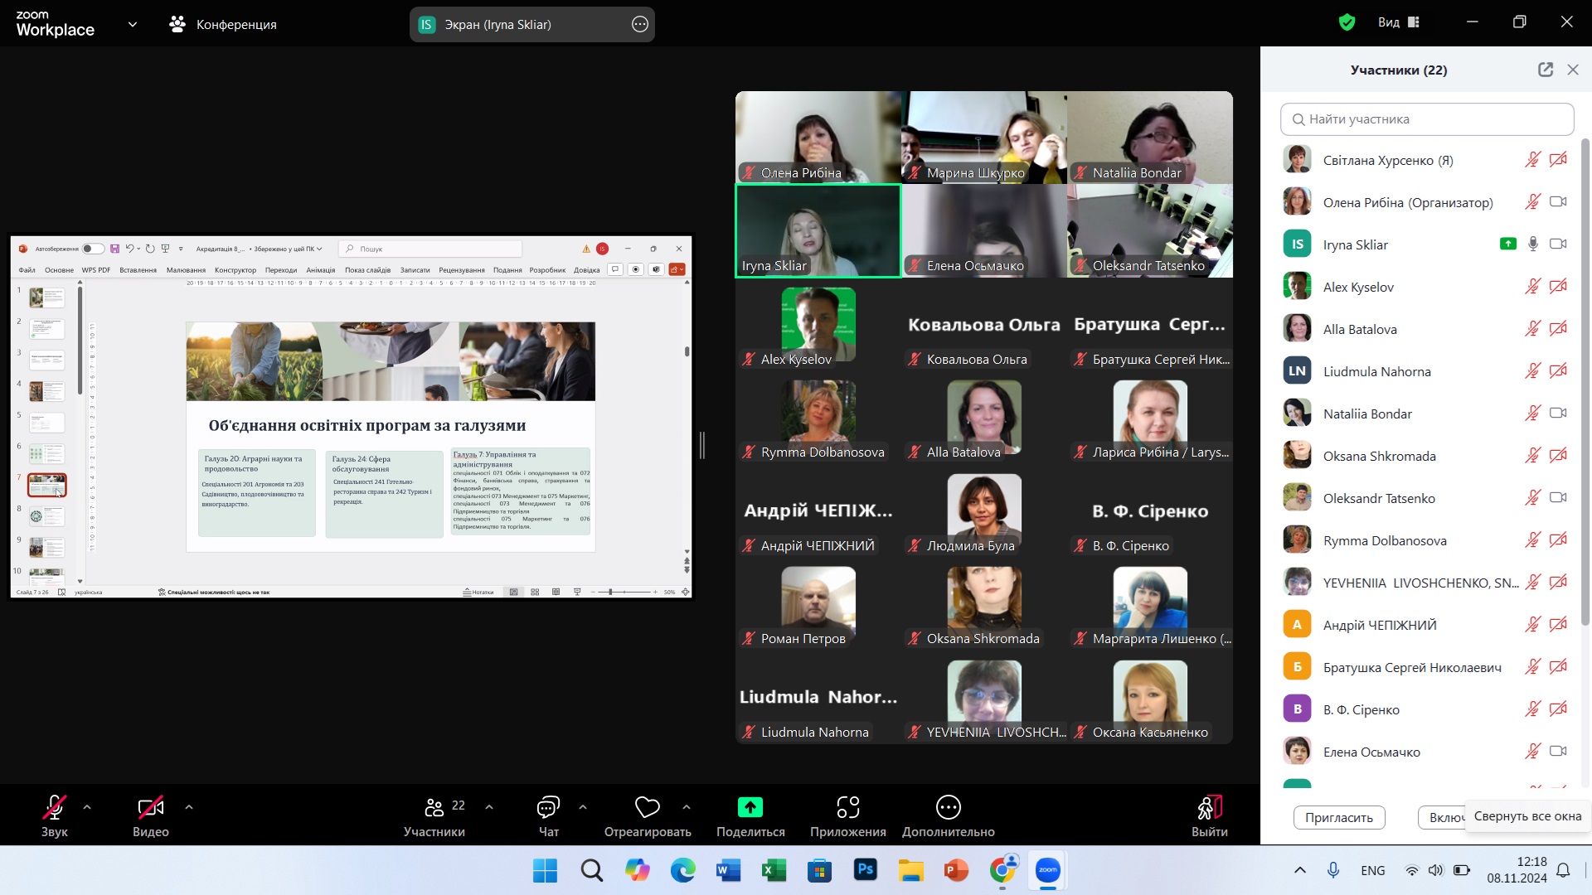Open File Explorer from taskbar
Image resolution: width=1592 pixels, height=895 pixels.
click(910, 870)
